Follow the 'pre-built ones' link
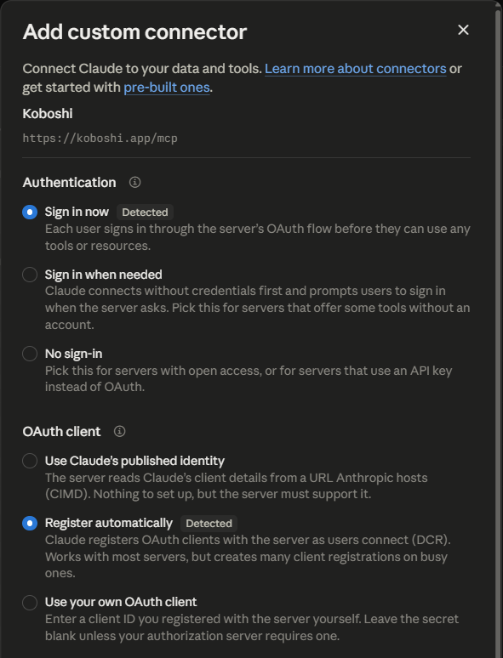The width and height of the screenshot is (503, 658). click(167, 88)
